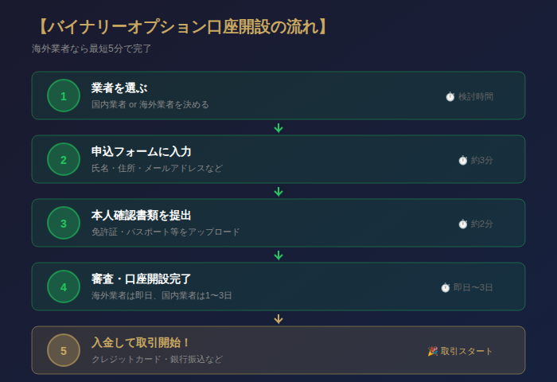
Task: Click the step 4 number circle
Action: (64, 287)
